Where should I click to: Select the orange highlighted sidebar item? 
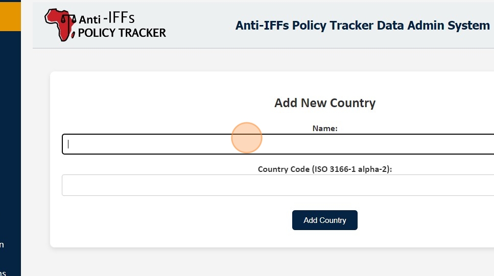(x=10, y=15)
